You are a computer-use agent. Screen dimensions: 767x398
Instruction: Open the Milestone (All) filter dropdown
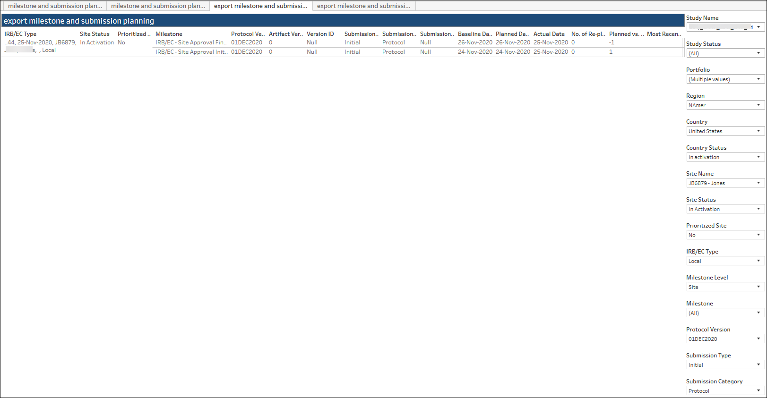click(725, 313)
